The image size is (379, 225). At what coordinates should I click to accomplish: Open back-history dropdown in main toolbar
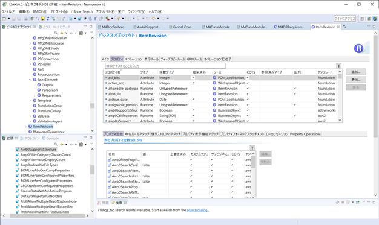[x=158, y=19]
